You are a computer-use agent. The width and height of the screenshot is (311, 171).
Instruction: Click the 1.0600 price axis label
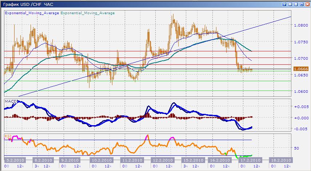click(301, 92)
